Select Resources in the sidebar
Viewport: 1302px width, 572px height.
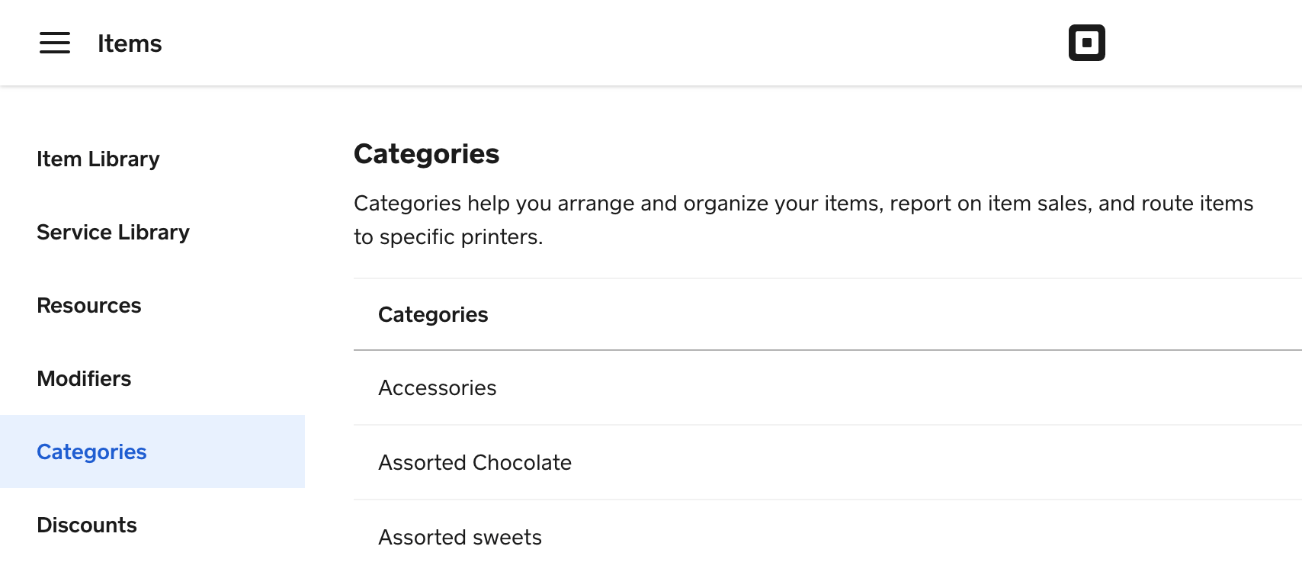click(x=89, y=305)
